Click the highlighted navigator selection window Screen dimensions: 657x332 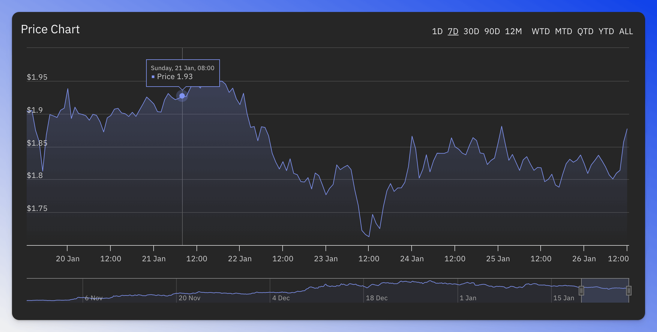605,291
